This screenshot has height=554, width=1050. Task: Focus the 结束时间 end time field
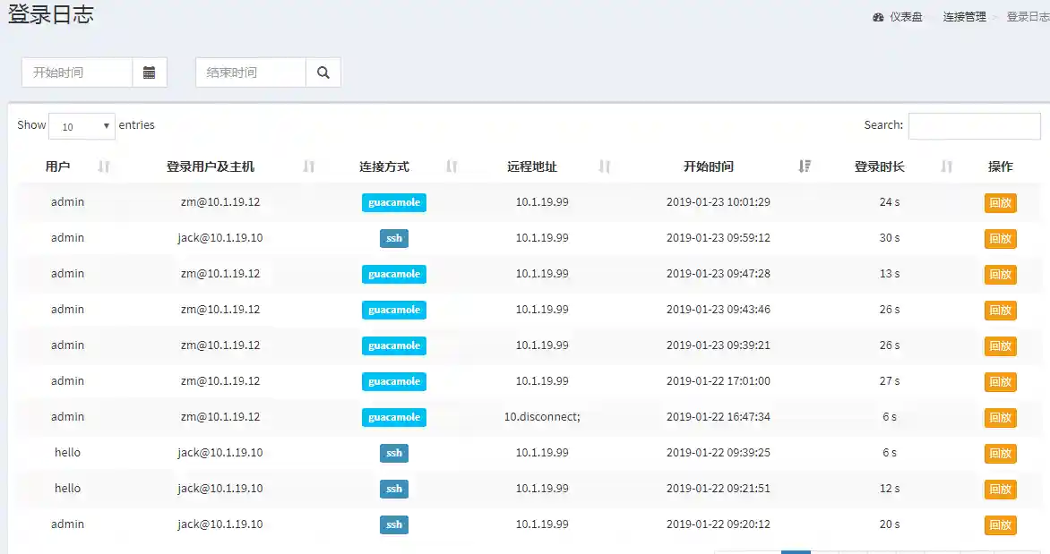251,72
